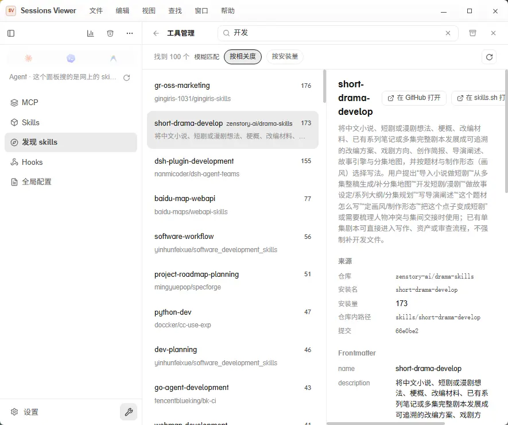Click the Frontmatter section heading
Screen dimensions: 508x425
coord(357,353)
